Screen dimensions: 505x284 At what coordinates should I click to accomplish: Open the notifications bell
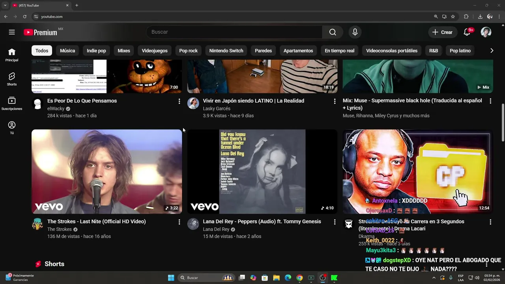pos(467,32)
